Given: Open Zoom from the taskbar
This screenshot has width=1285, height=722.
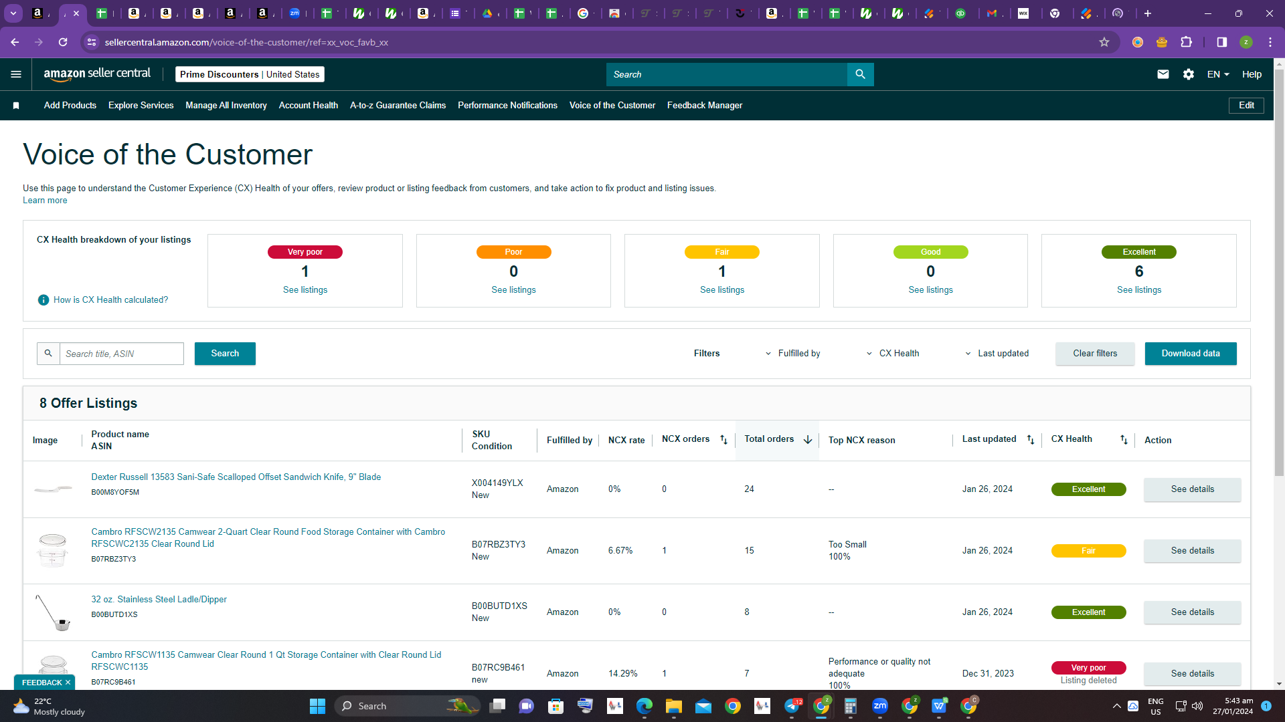Looking at the screenshot, I should click(x=879, y=706).
